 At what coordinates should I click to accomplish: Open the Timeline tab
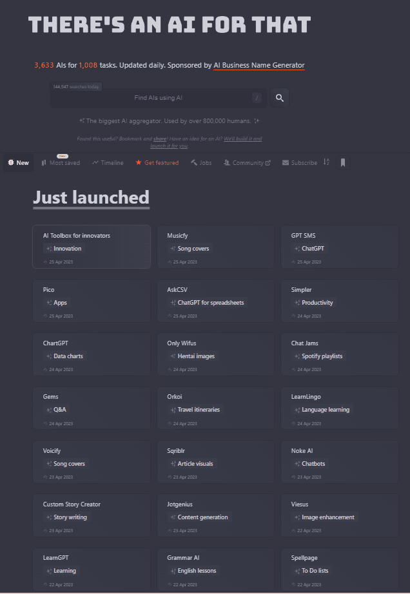click(x=108, y=163)
